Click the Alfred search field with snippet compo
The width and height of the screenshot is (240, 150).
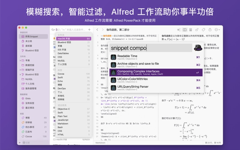(151, 48)
